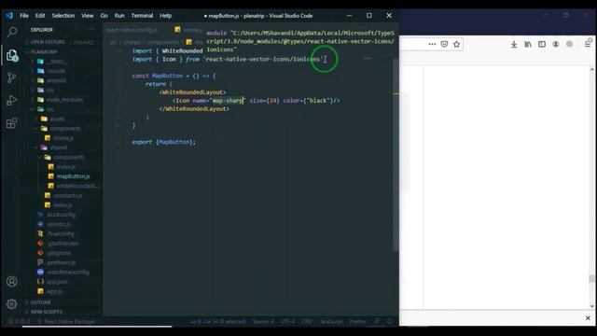
Task: Open app.json in the explorer
Action: [57, 282]
